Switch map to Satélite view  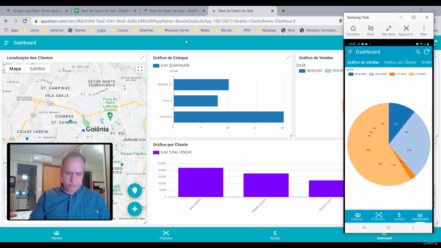coord(37,69)
